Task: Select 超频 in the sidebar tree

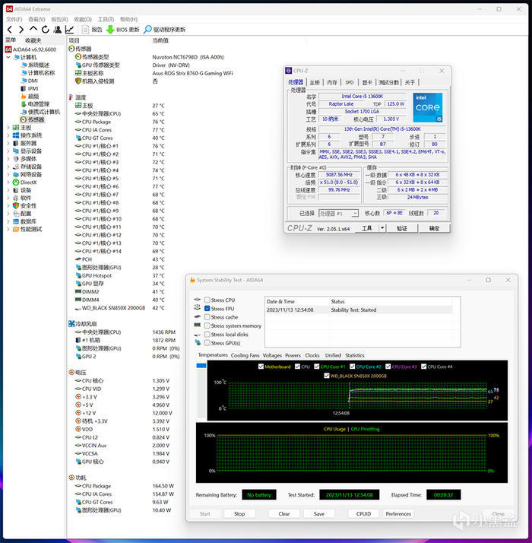Action: [33, 97]
